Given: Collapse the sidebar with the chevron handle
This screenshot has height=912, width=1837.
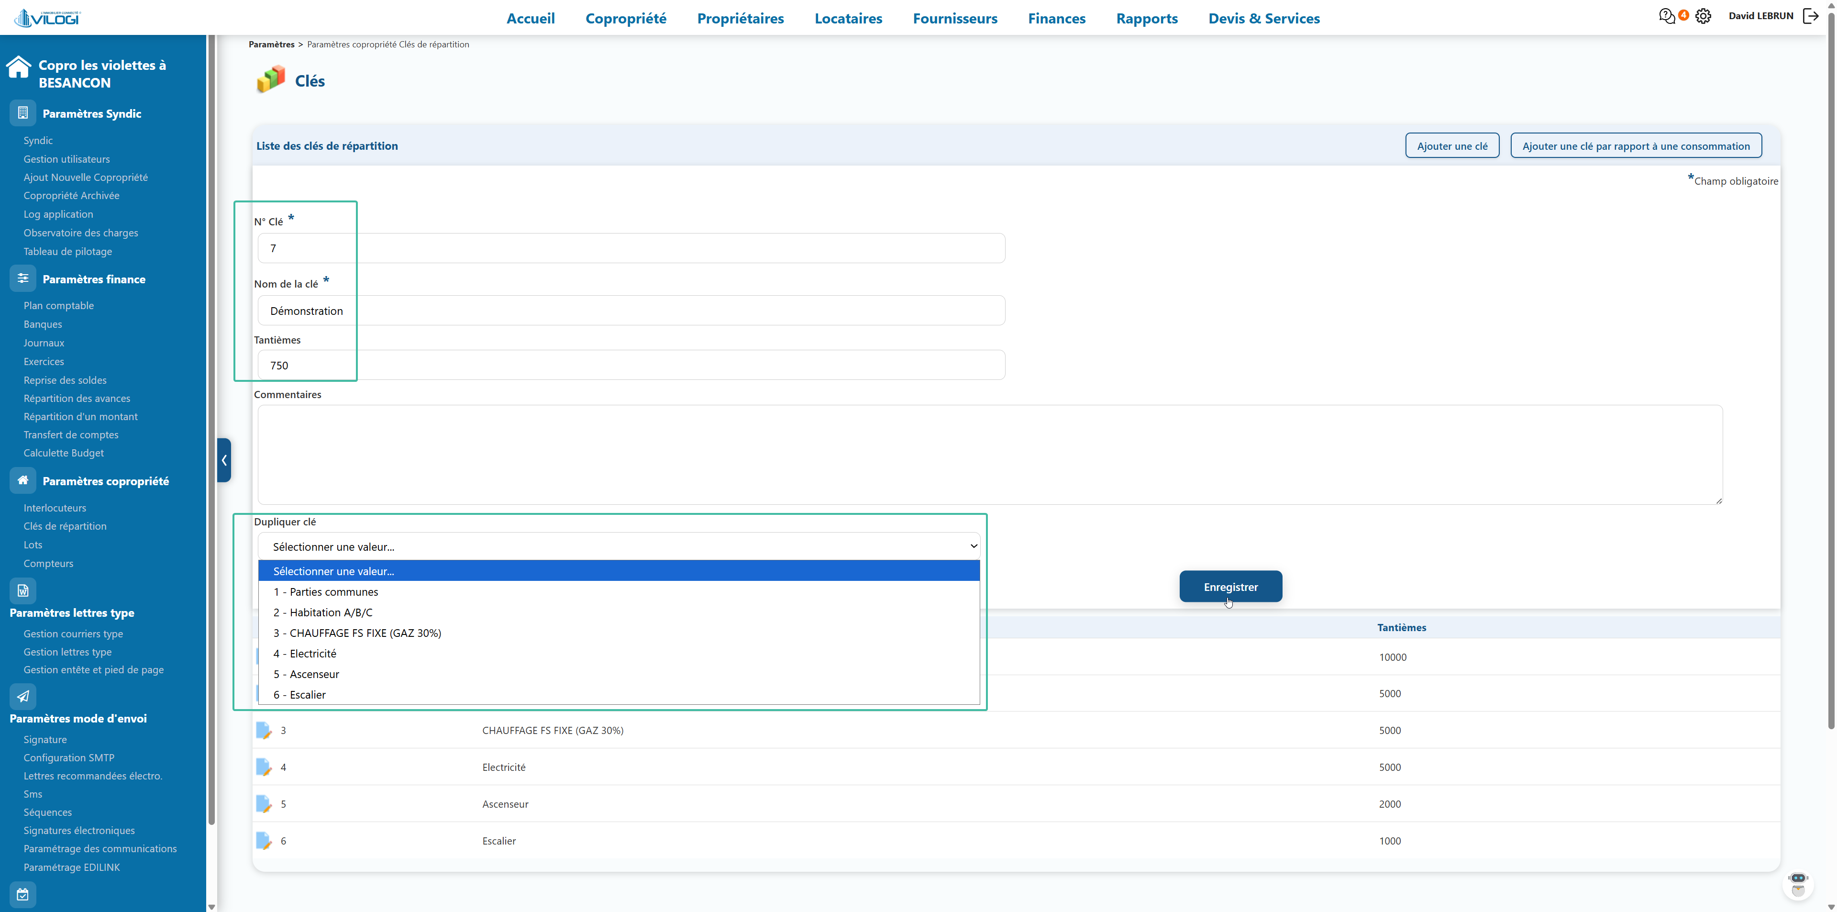Looking at the screenshot, I should (x=224, y=460).
